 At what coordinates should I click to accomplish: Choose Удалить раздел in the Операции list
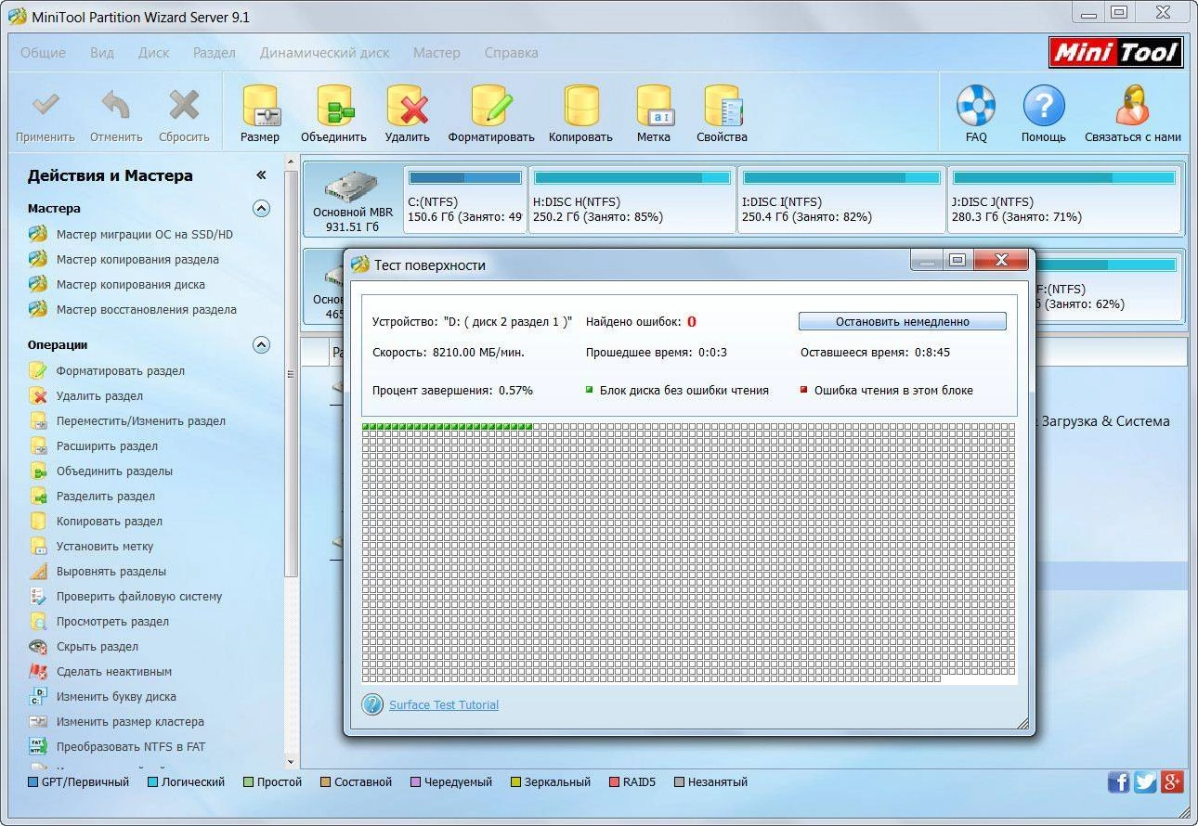pyautogui.click(x=99, y=395)
